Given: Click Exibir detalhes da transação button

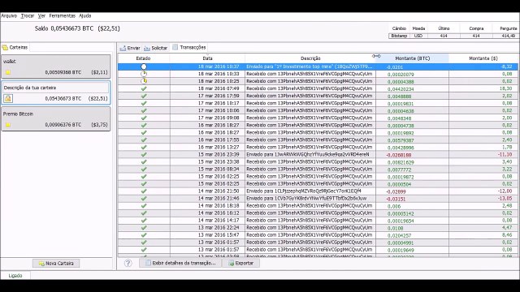Looking at the screenshot, I should coord(180,263).
